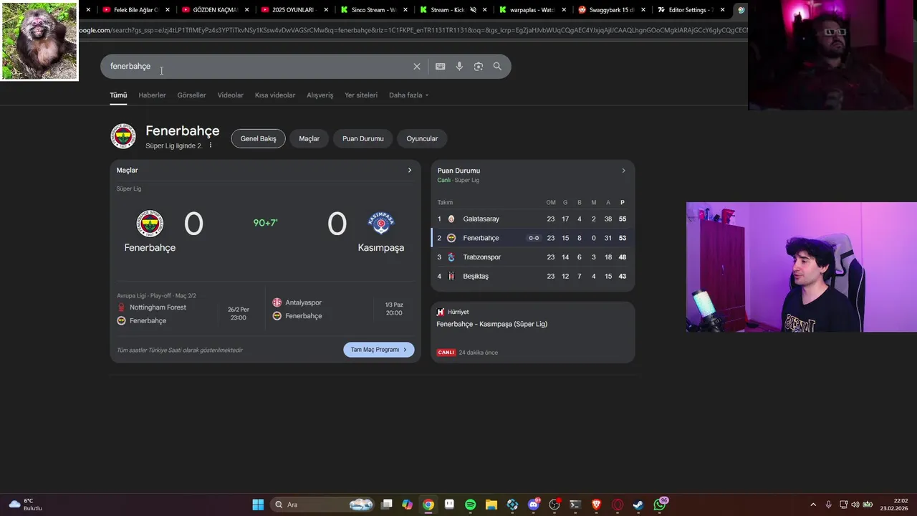Unmute the Stream - Kick tab speaker icon

[x=473, y=10]
